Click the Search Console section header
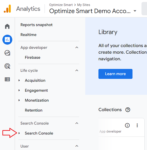 35,123
